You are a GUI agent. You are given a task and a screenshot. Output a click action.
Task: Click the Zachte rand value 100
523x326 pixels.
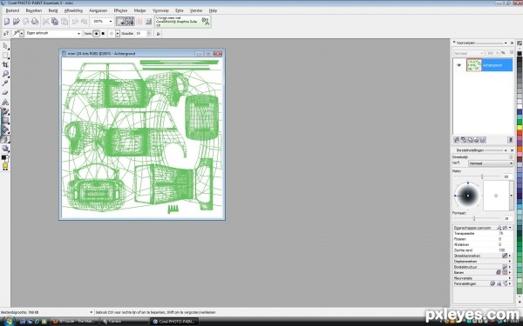(x=502, y=250)
